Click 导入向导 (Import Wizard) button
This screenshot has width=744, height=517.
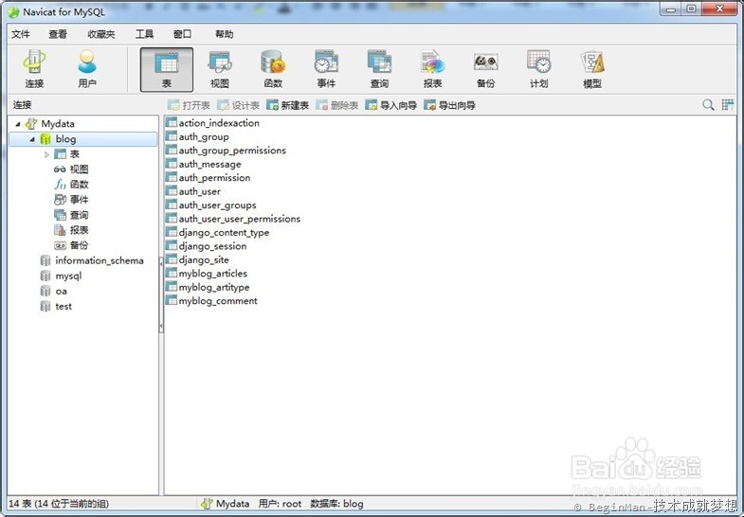[391, 105]
